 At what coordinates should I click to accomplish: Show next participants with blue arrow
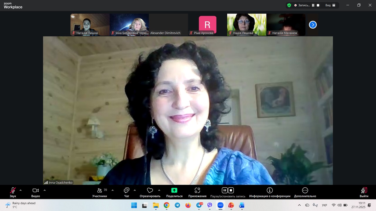(x=313, y=25)
